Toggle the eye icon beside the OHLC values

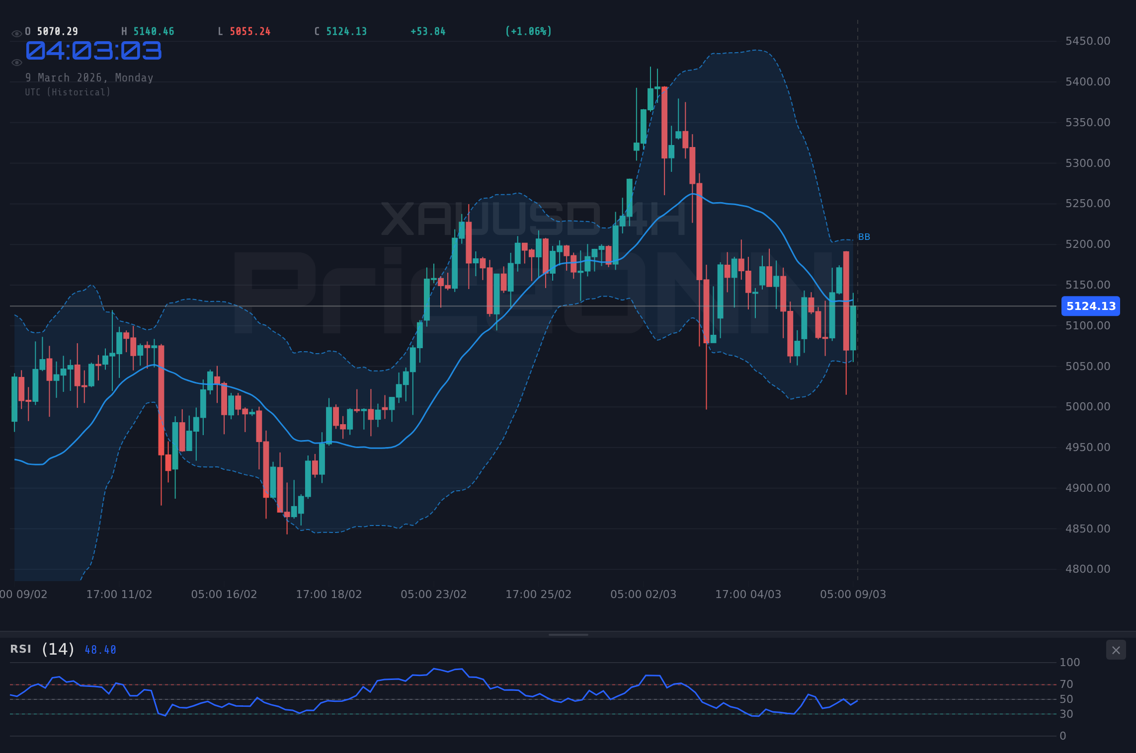(16, 34)
